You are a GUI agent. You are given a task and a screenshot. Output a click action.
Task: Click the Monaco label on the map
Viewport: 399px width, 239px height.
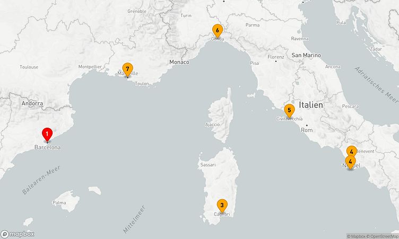coord(179,63)
